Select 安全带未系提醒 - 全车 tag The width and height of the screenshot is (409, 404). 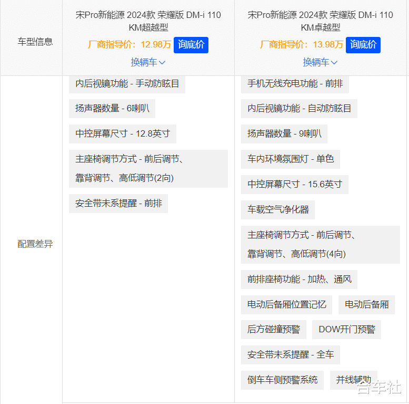tap(291, 355)
